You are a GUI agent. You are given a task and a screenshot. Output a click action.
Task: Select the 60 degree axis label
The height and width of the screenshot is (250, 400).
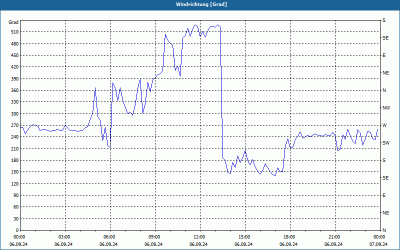[x=16, y=207]
